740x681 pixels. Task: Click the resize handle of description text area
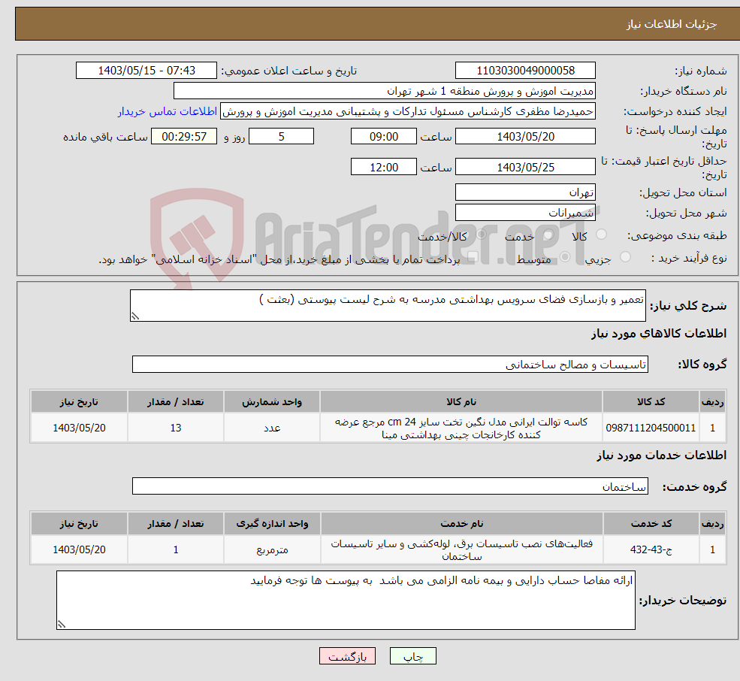[x=135, y=316]
